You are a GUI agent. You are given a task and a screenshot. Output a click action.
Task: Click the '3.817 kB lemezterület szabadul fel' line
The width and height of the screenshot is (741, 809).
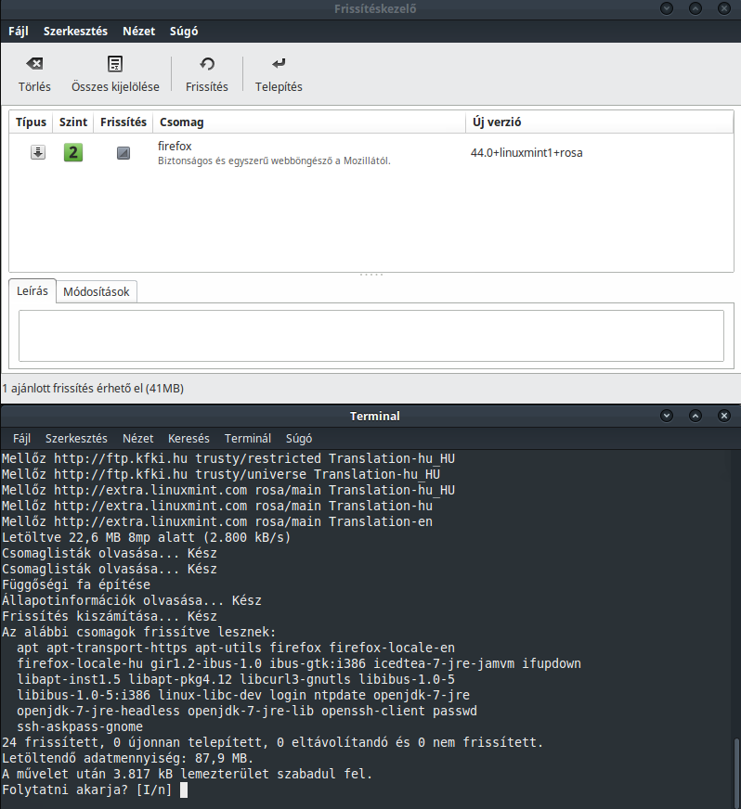pos(187,774)
